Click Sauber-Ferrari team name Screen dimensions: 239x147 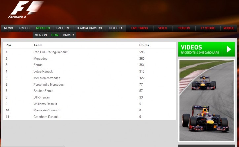click(x=44, y=91)
